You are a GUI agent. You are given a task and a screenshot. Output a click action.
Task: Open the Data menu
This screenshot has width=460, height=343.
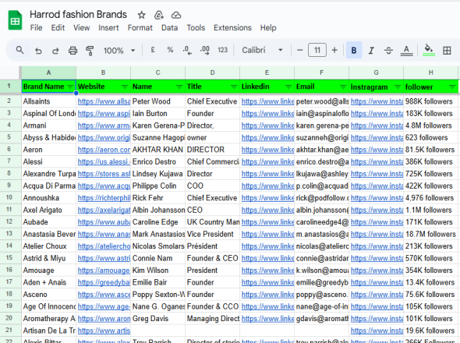[x=169, y=27]
